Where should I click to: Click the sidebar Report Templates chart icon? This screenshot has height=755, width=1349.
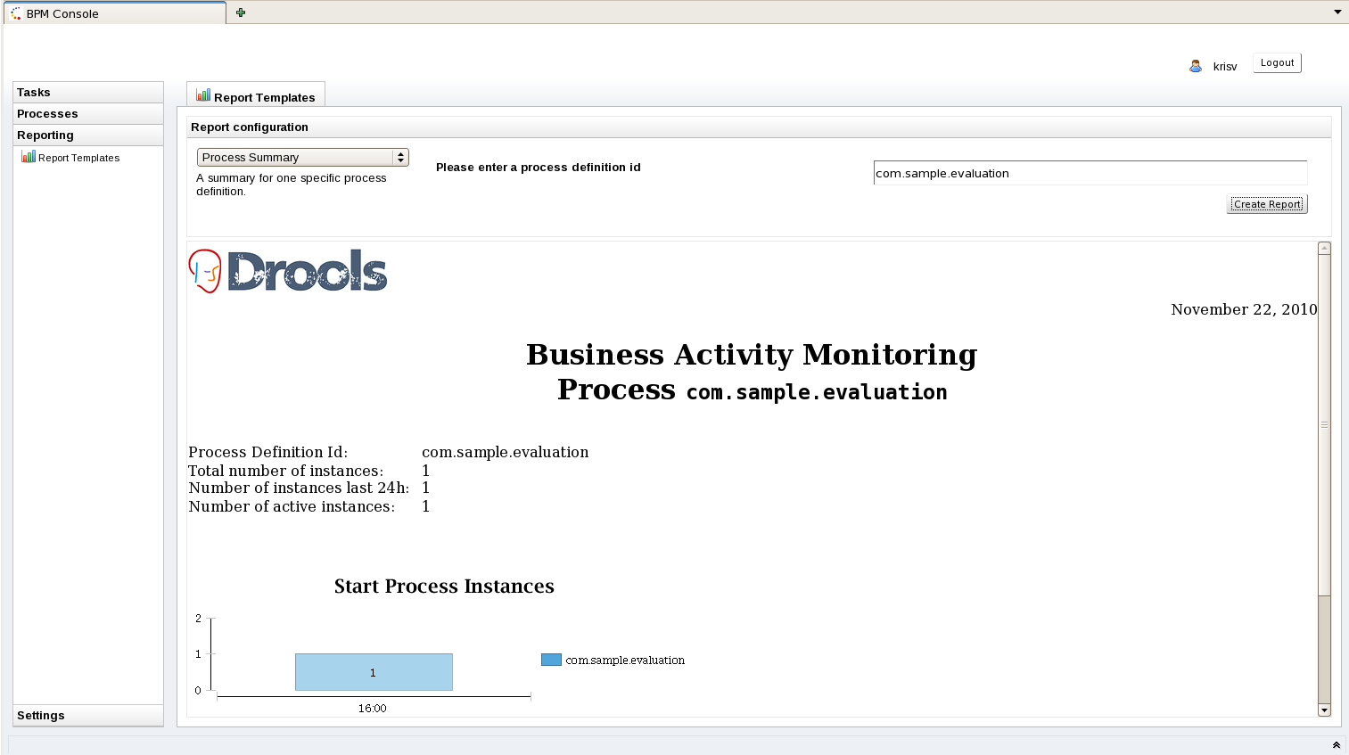coord(29,157)
